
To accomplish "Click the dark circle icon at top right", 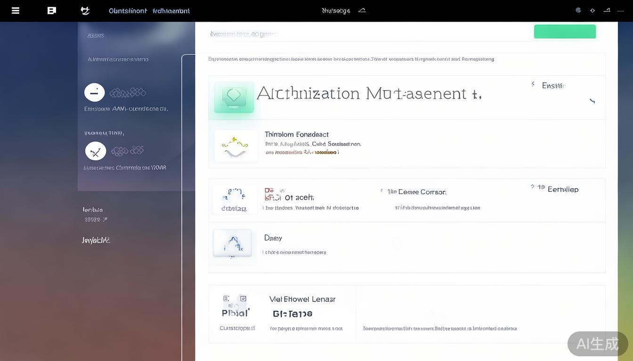I will (578, 10).
